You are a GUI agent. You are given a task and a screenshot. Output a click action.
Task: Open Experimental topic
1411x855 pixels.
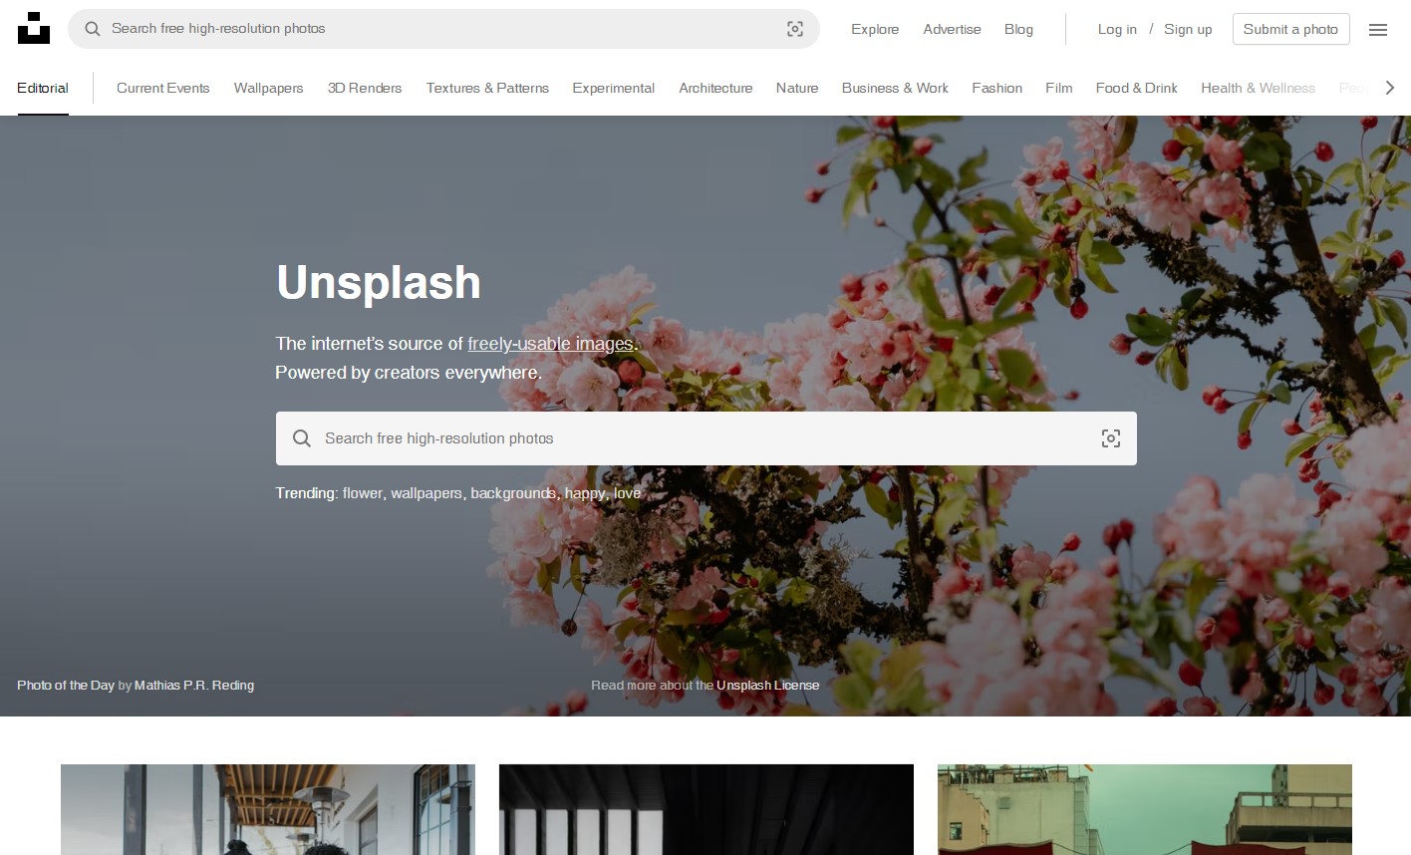click(614, 88)
